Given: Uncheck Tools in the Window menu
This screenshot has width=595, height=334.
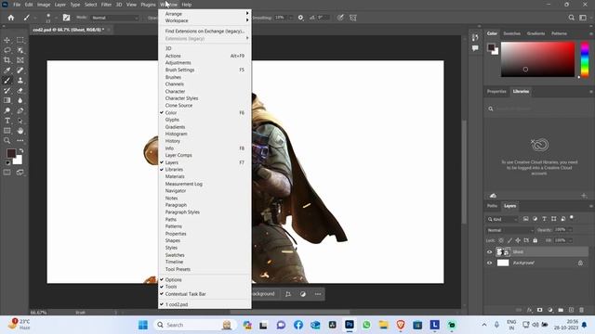Looking at the screenshot, I should coord(205,287).
